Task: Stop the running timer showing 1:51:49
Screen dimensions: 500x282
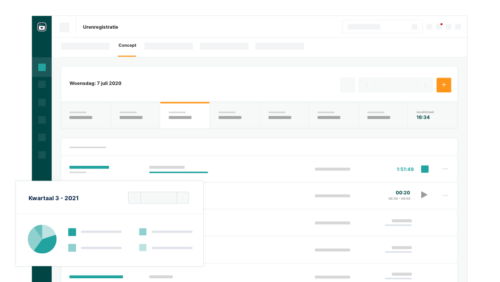Action: [x=424, y=169]
